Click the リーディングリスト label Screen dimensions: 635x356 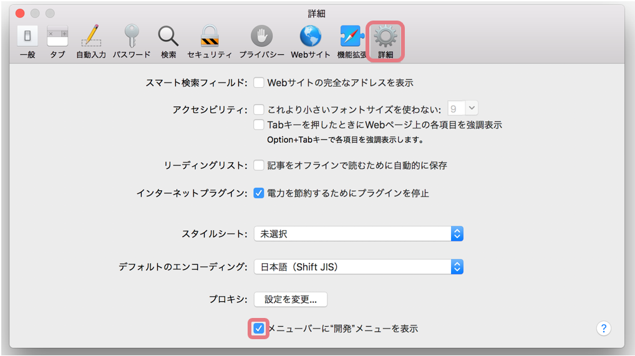pyautogui.click(x=205, y=166)
